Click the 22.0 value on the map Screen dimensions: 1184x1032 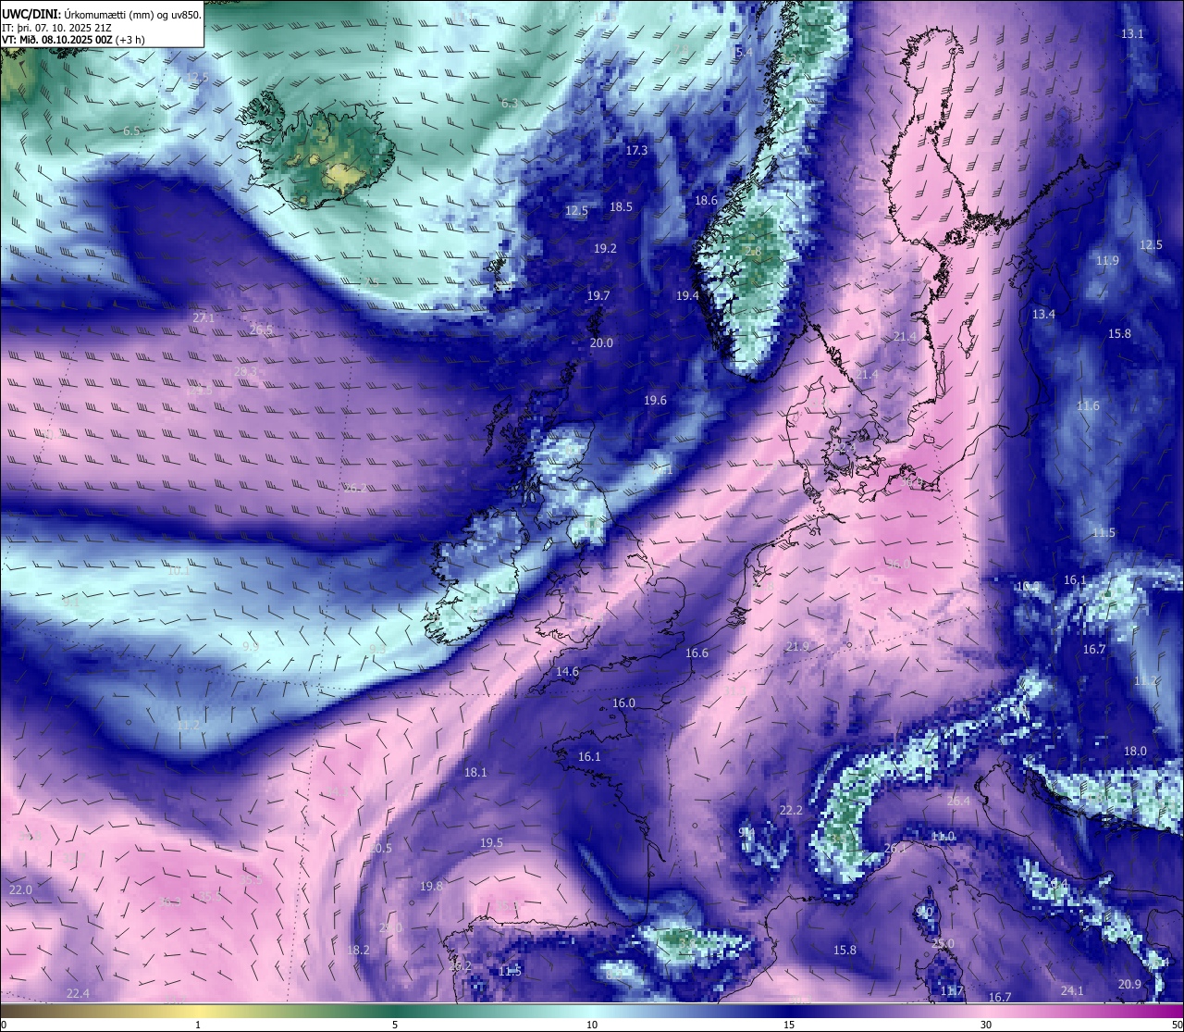pos(20,889)
